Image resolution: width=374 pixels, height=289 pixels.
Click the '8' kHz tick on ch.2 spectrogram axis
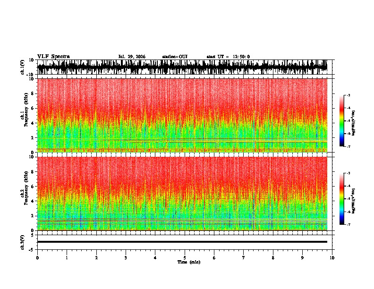33,172
